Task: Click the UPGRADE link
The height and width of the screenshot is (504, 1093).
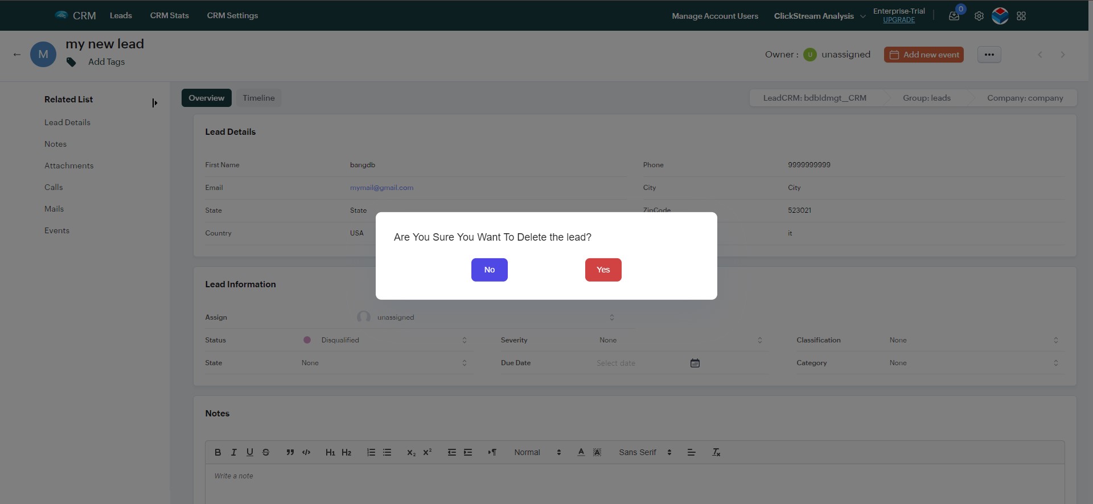Action: point(899,20)
